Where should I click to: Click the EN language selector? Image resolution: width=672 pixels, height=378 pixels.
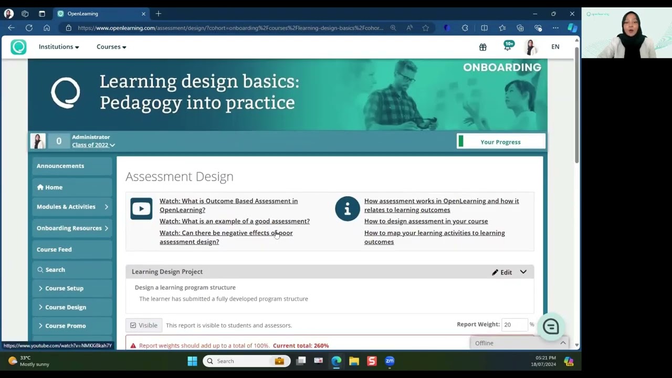point(555,47)
